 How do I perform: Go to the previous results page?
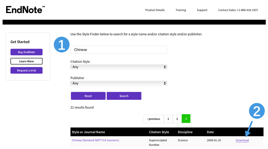[x=153, y=119]
